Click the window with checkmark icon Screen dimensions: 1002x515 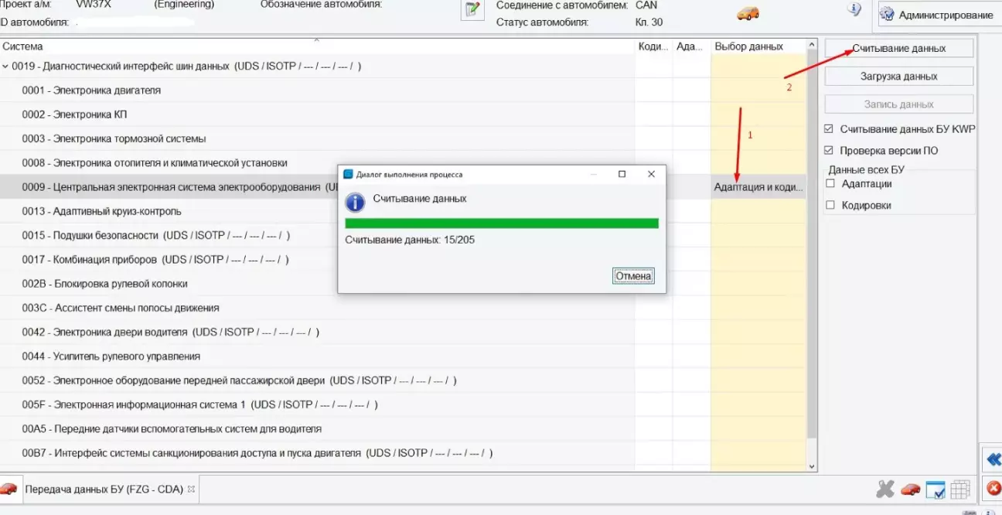pyautogui.click(x=936, y=489)
